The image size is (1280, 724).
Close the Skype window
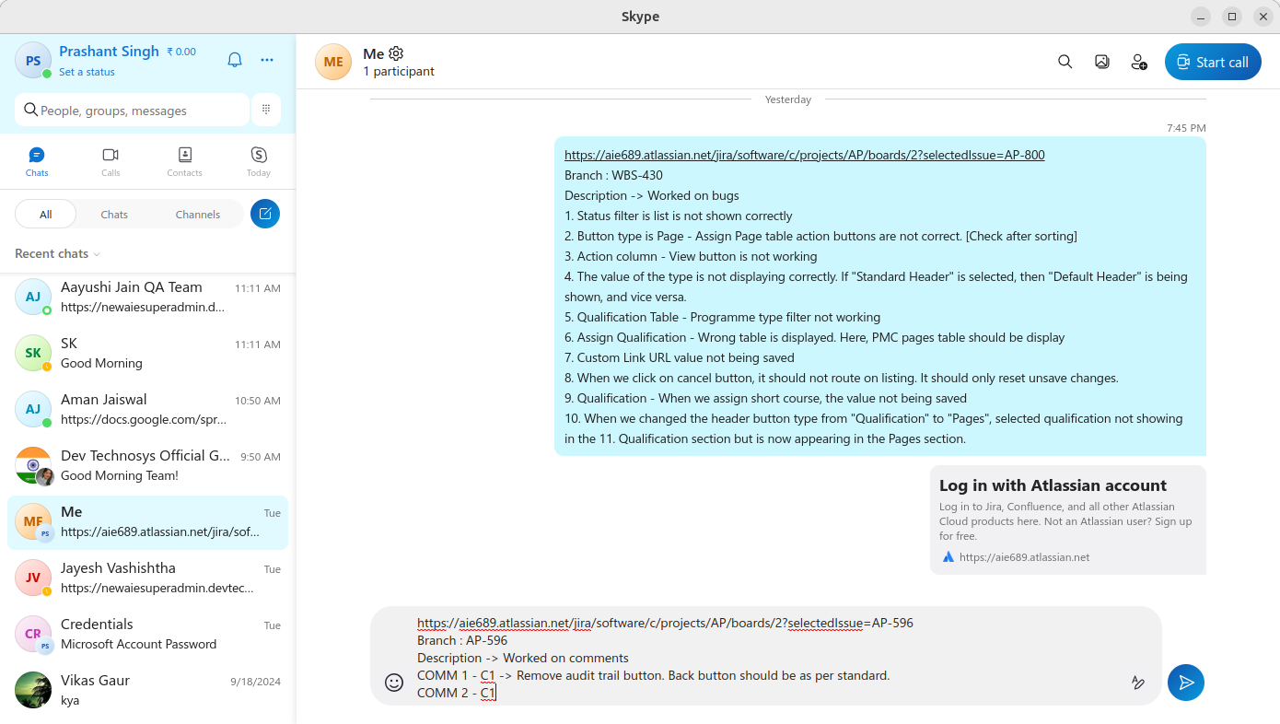coord(1263,17)
